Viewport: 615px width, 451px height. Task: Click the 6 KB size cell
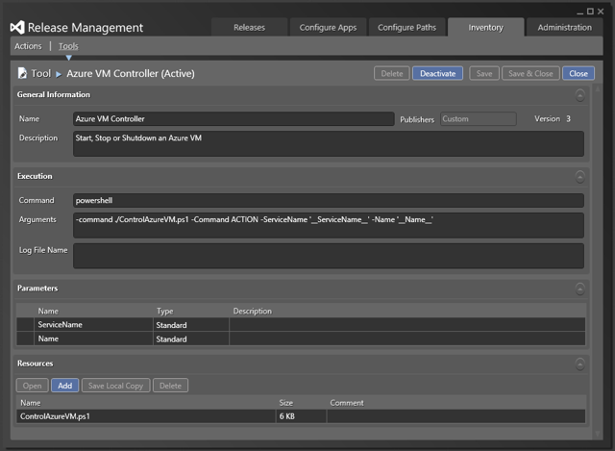point(301,416)
